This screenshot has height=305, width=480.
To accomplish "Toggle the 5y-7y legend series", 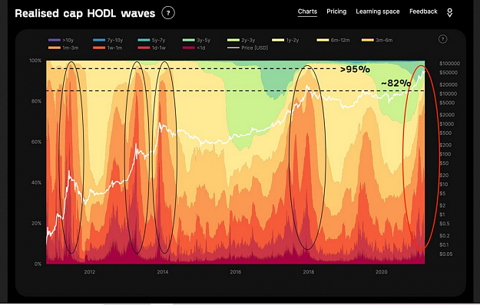I will [x=151, y=40].
